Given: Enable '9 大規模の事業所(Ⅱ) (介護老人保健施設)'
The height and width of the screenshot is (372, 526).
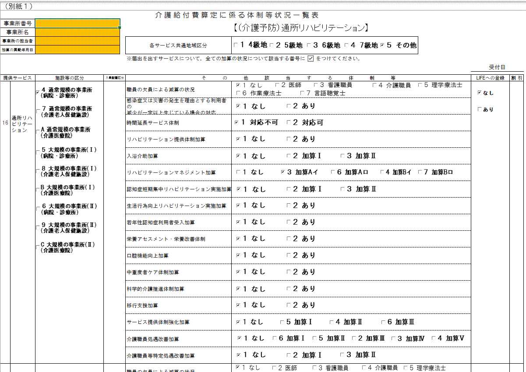Looking at the screenshot, I should (38, 228).
